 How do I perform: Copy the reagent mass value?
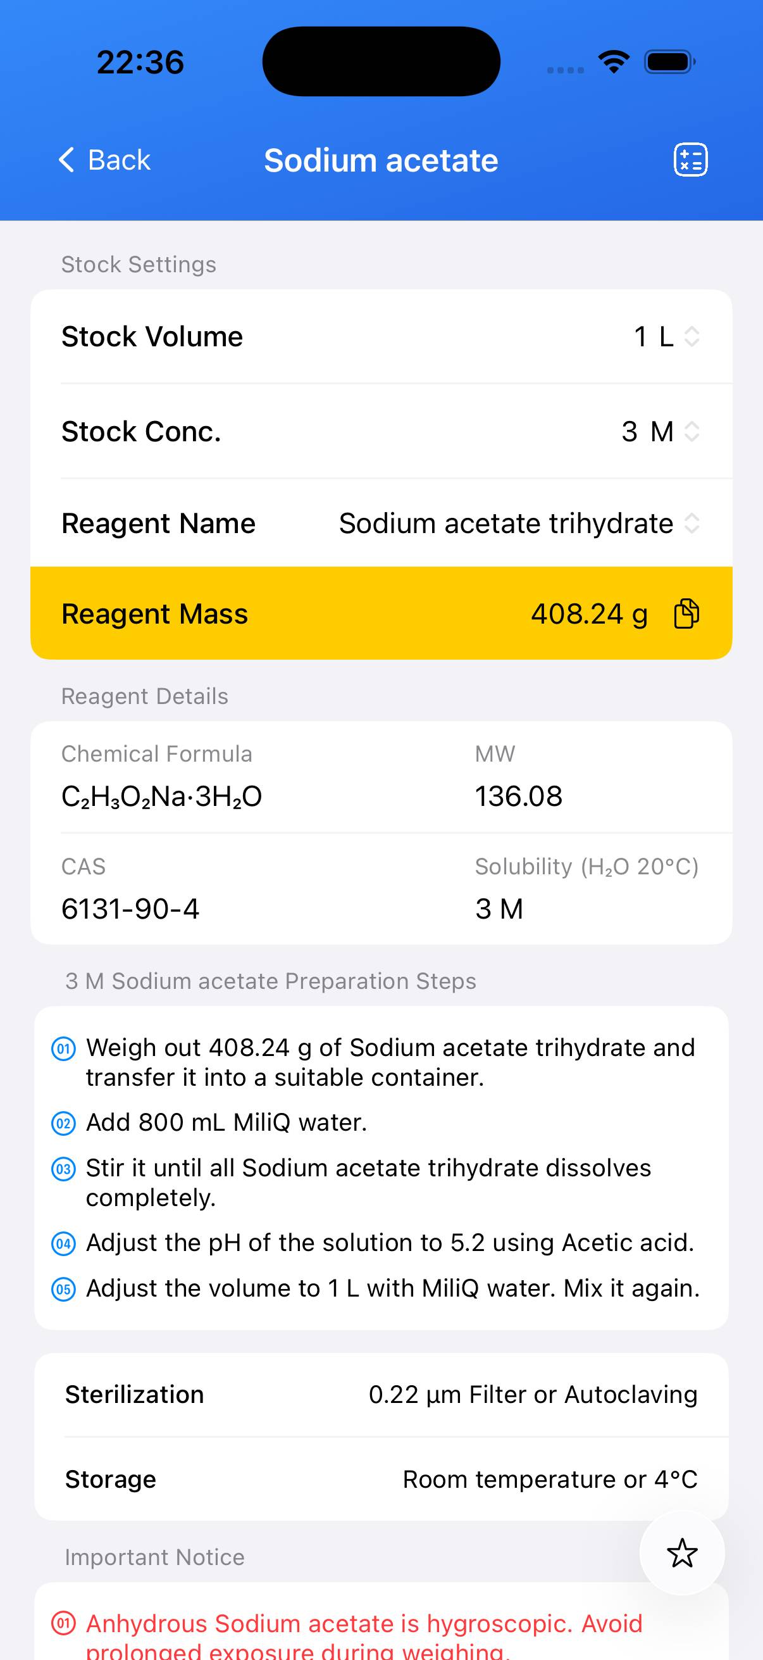pyautogui.click(x=686, y=613)
